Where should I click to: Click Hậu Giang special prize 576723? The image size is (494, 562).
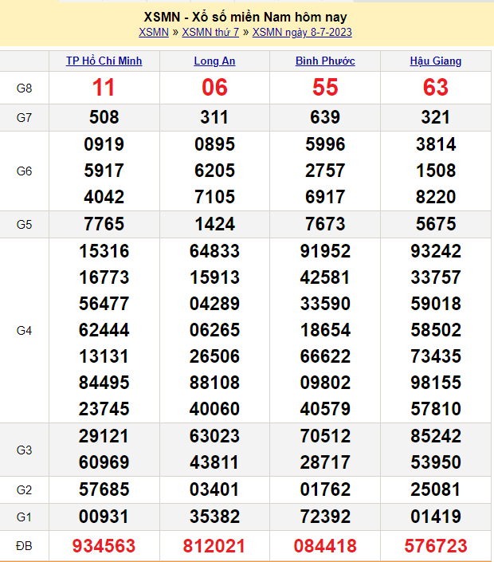[436, 546]
